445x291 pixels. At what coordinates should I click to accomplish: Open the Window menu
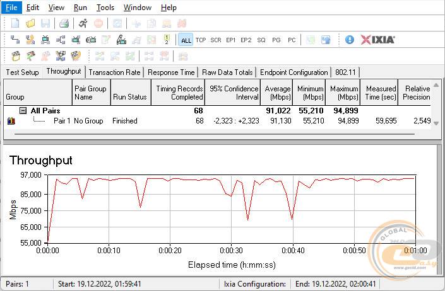click(138, 8)
